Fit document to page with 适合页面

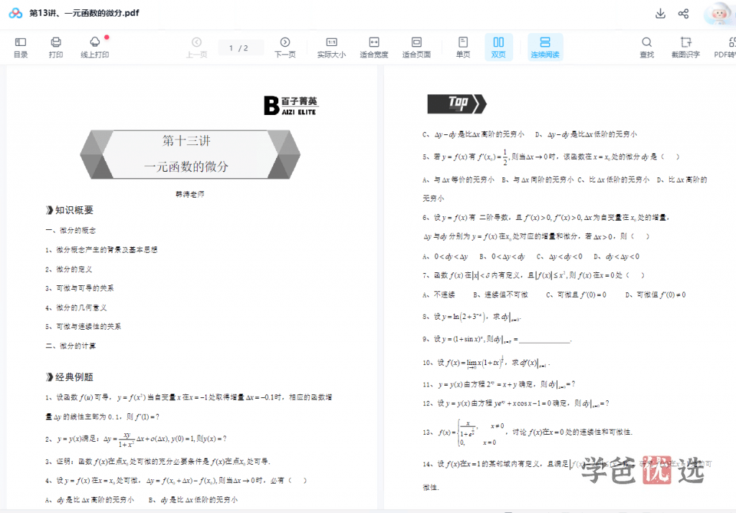point(416,47)
